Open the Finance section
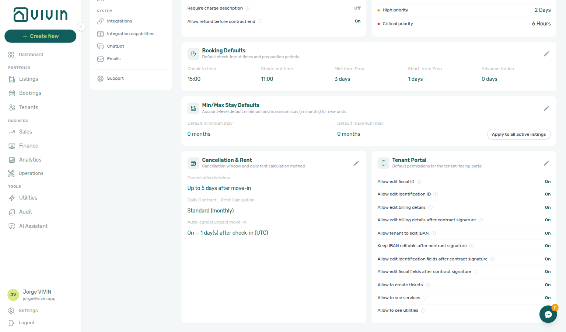The width and height of the screenshot is (566, 332). click(x=28, y=146)
